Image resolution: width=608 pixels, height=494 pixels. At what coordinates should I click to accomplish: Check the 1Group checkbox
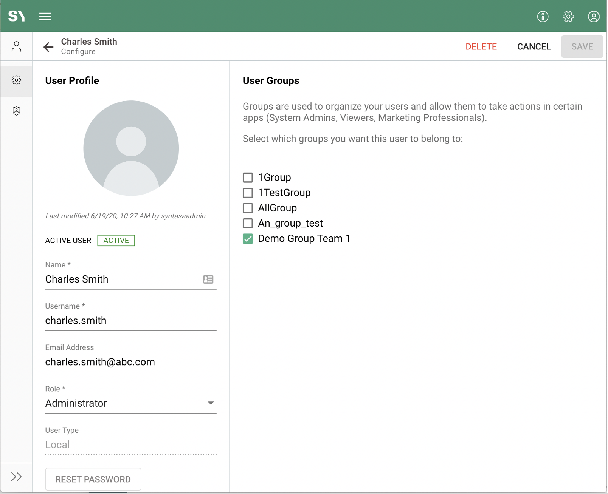(248, 178)
